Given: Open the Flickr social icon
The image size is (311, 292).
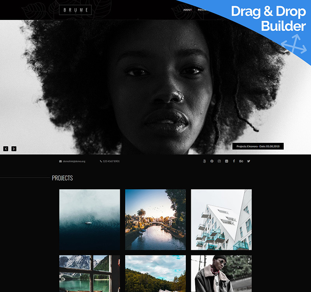Looking at the screenshot, I should [227, 161].
